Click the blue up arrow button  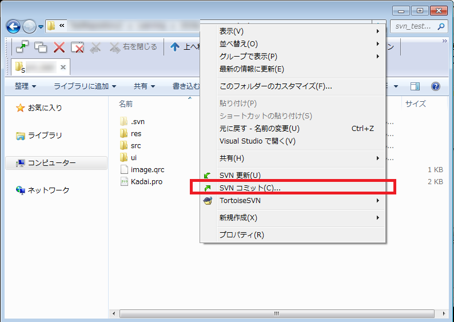pos(174,47)
